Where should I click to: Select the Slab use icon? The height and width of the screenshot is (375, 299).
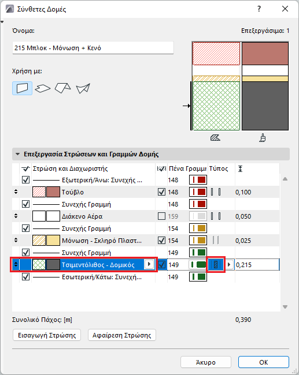[43, 88]
